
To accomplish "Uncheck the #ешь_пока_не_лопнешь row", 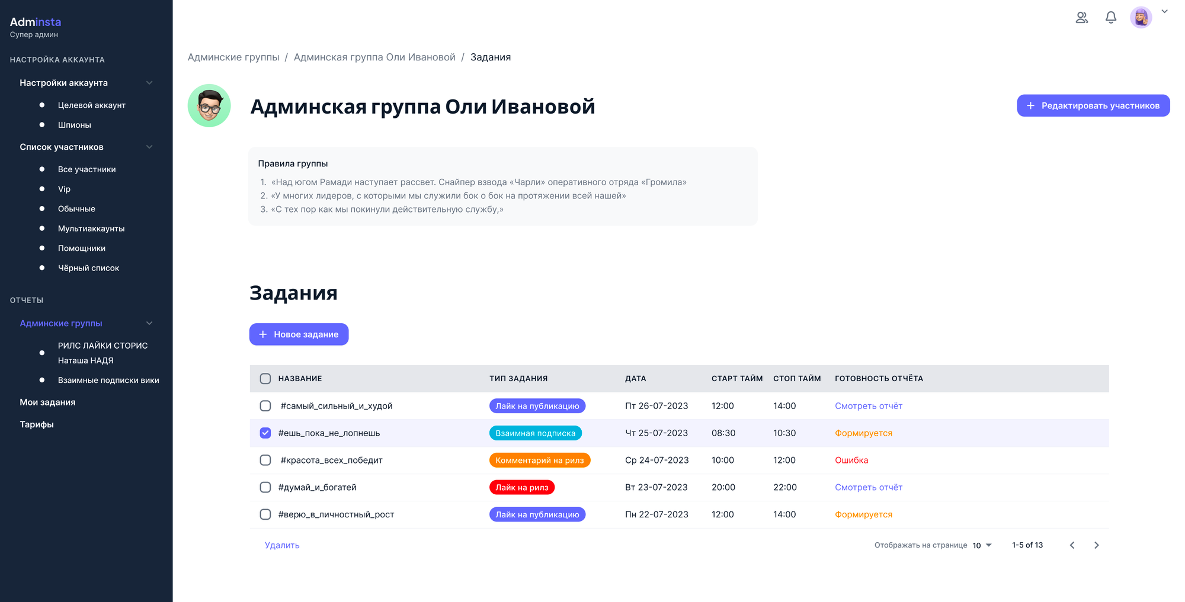I will pyautogui.click(x=265, y=433).
